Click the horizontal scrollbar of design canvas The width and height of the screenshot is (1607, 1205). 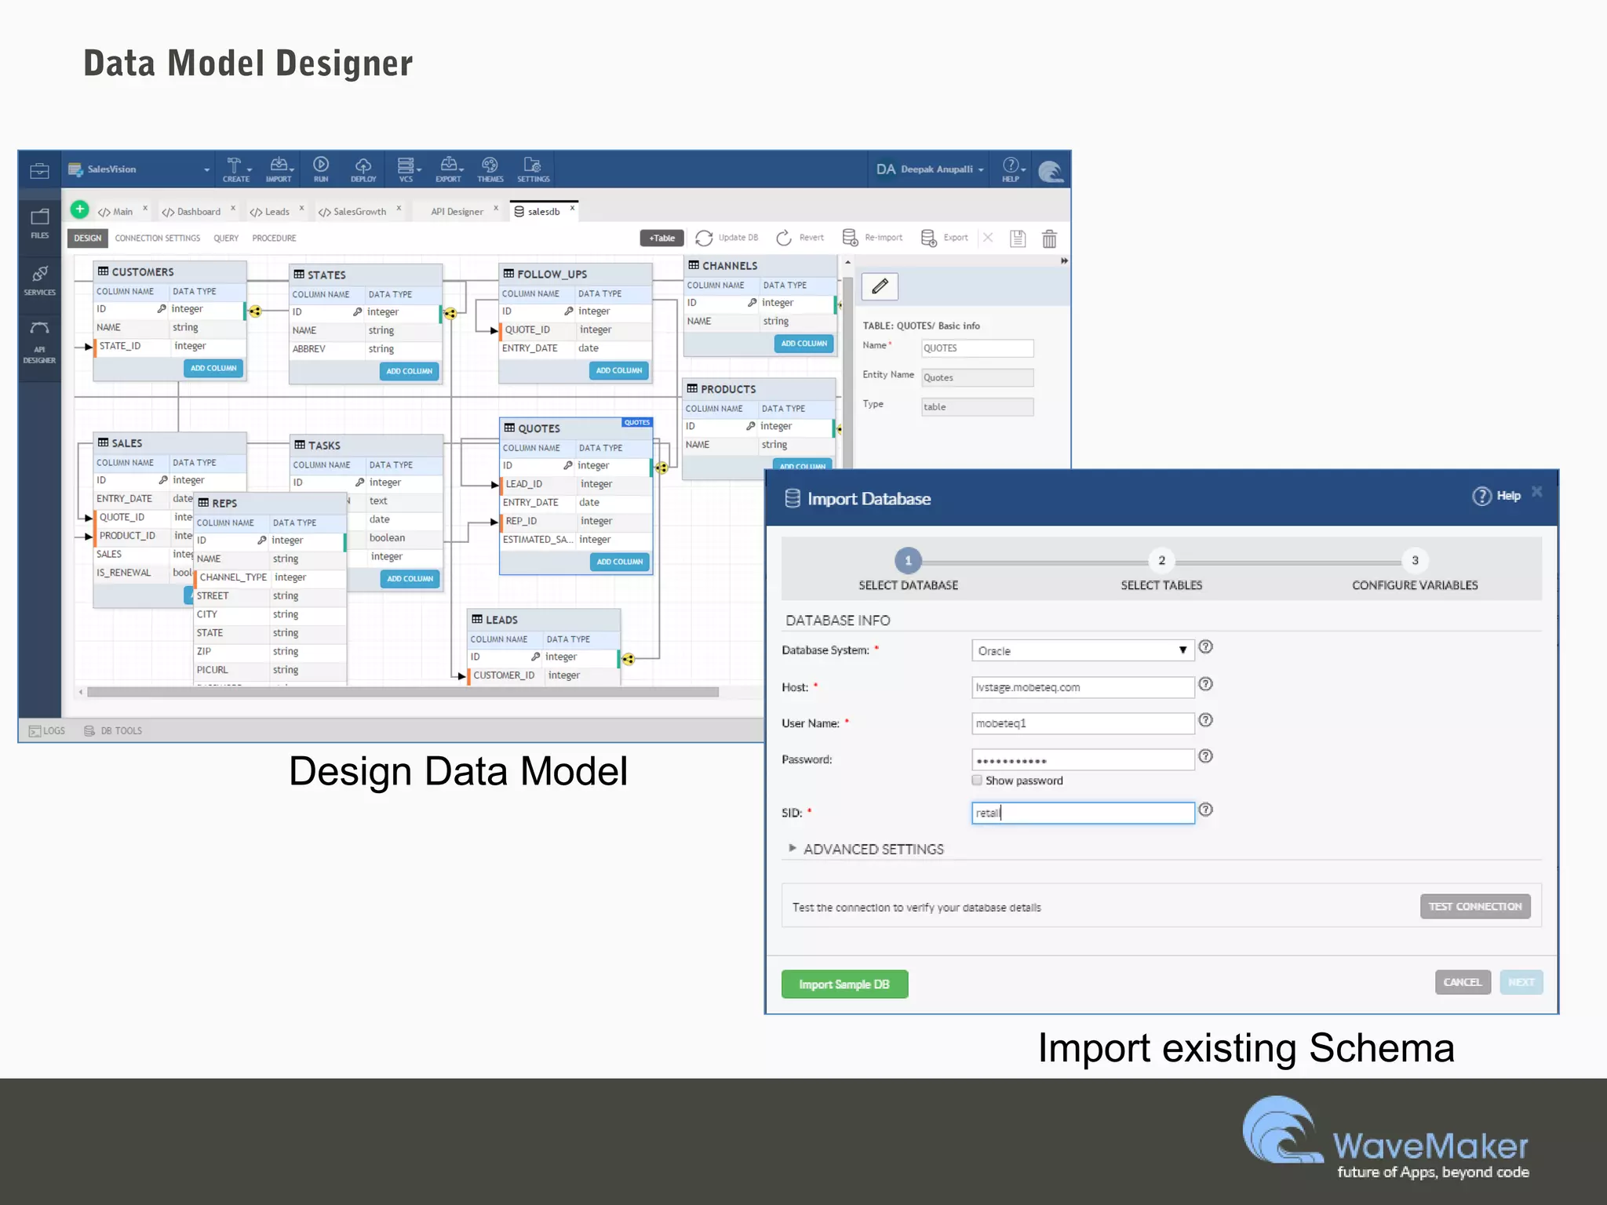coord(403,692)
